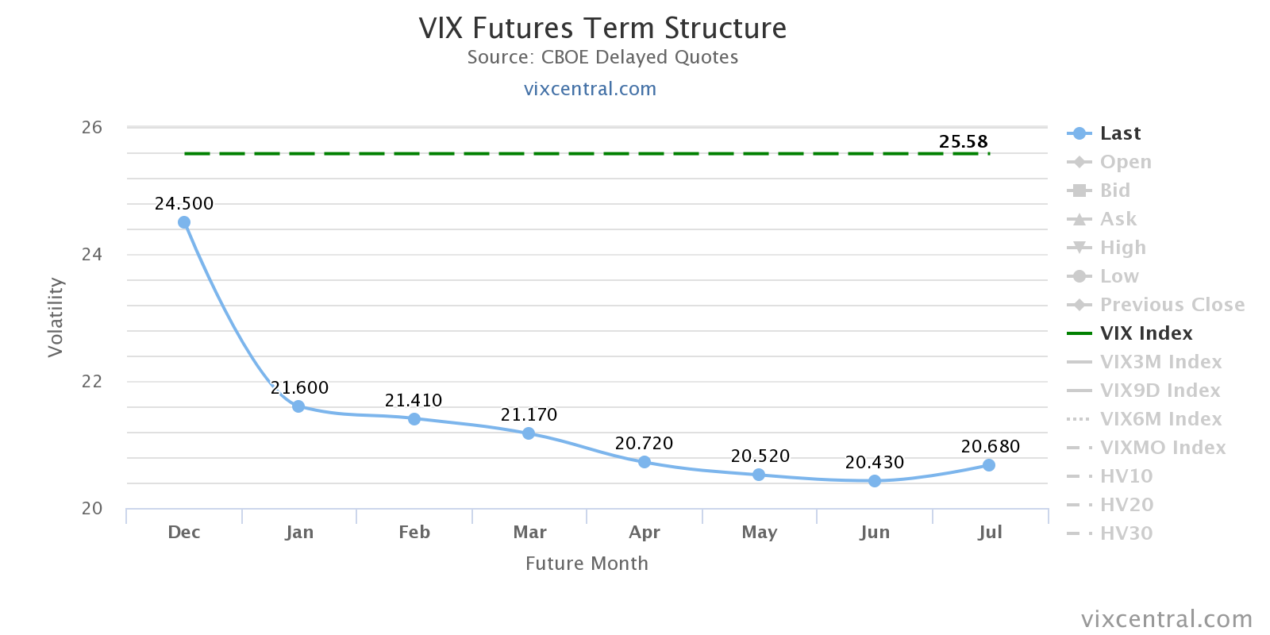The height and width of the screenshot is (635, 1270).
Task: Show the Open series in legend
Action: click(1125, 162)
